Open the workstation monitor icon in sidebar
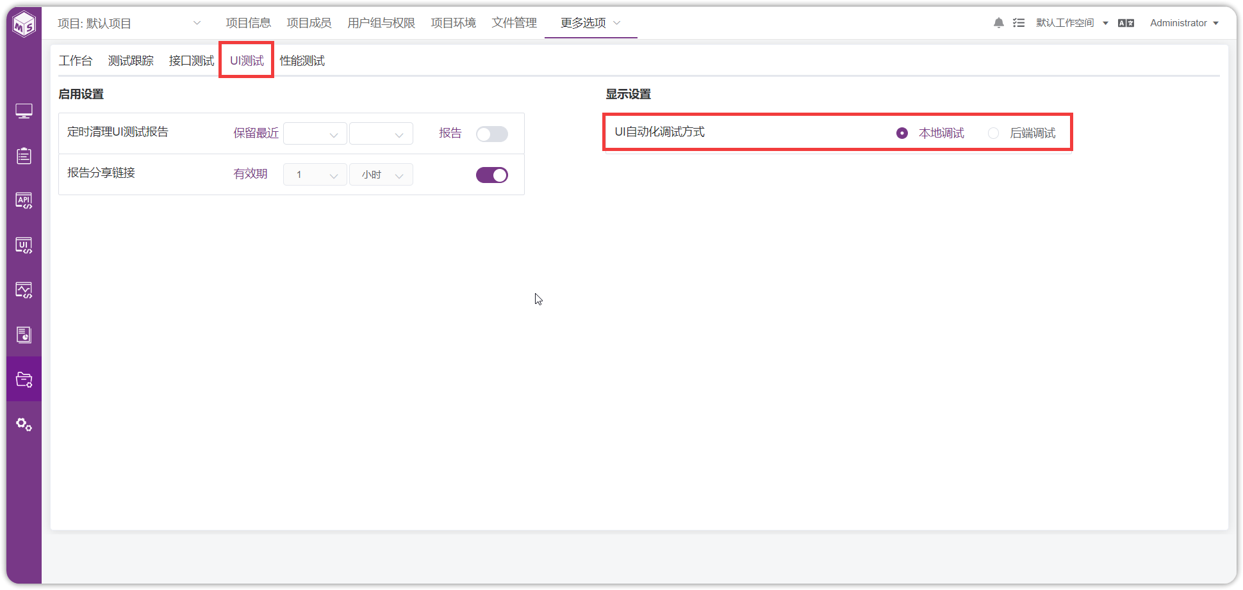Viewport: 1243px width, 590px height. (x=24, y=111)
